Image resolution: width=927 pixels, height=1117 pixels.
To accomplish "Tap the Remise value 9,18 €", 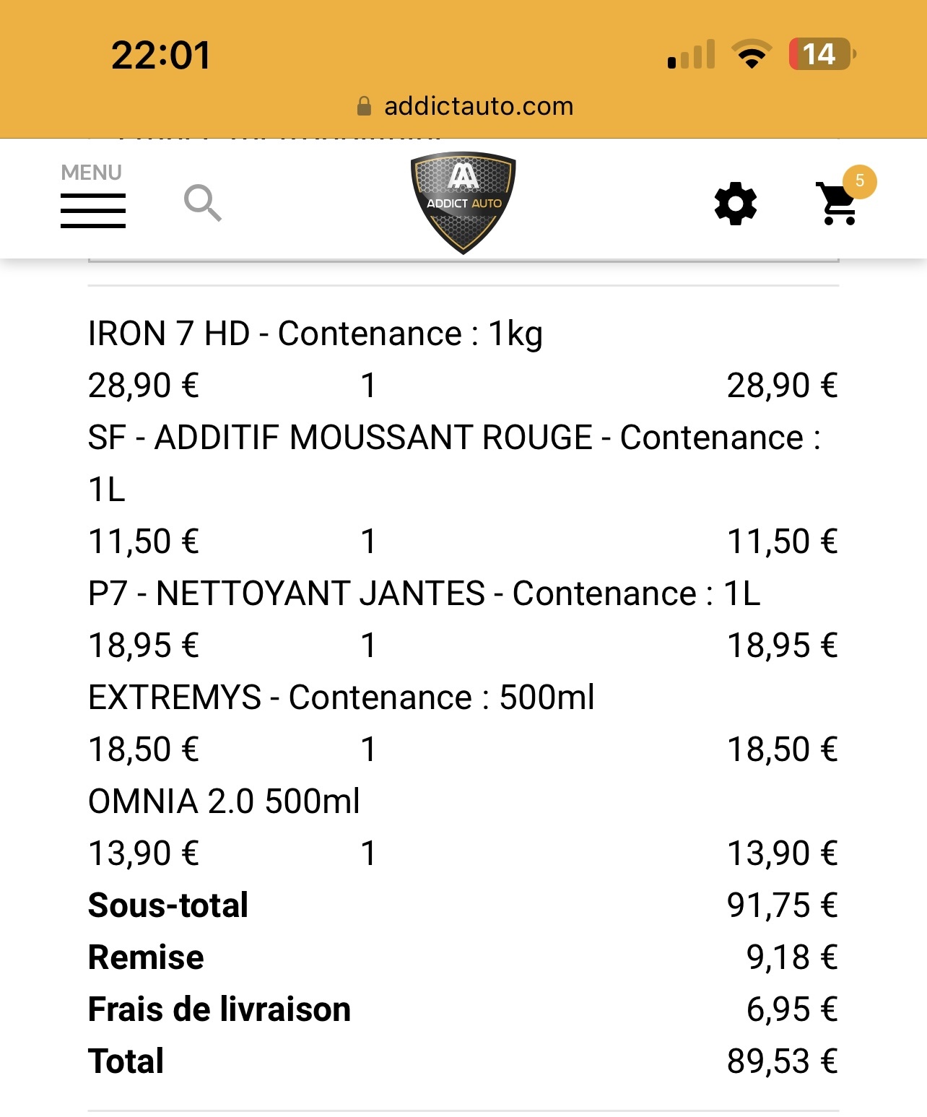I will 792,957.
